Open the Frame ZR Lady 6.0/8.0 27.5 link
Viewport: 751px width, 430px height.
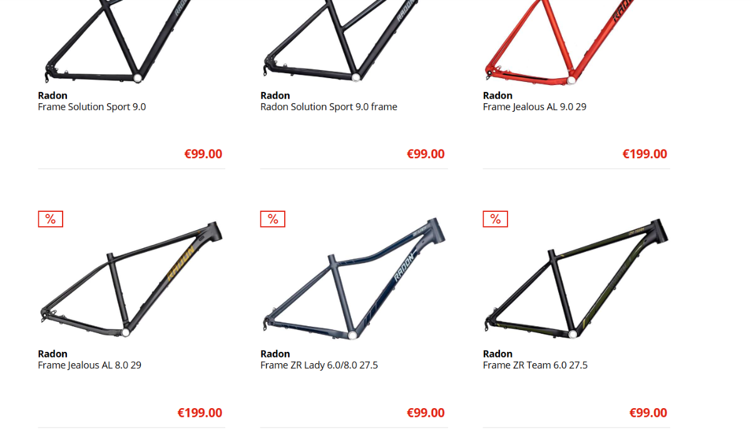[319, 365]
